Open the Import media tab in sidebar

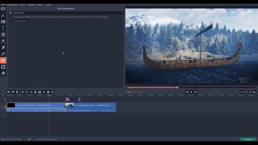click(x=3, y=9)
